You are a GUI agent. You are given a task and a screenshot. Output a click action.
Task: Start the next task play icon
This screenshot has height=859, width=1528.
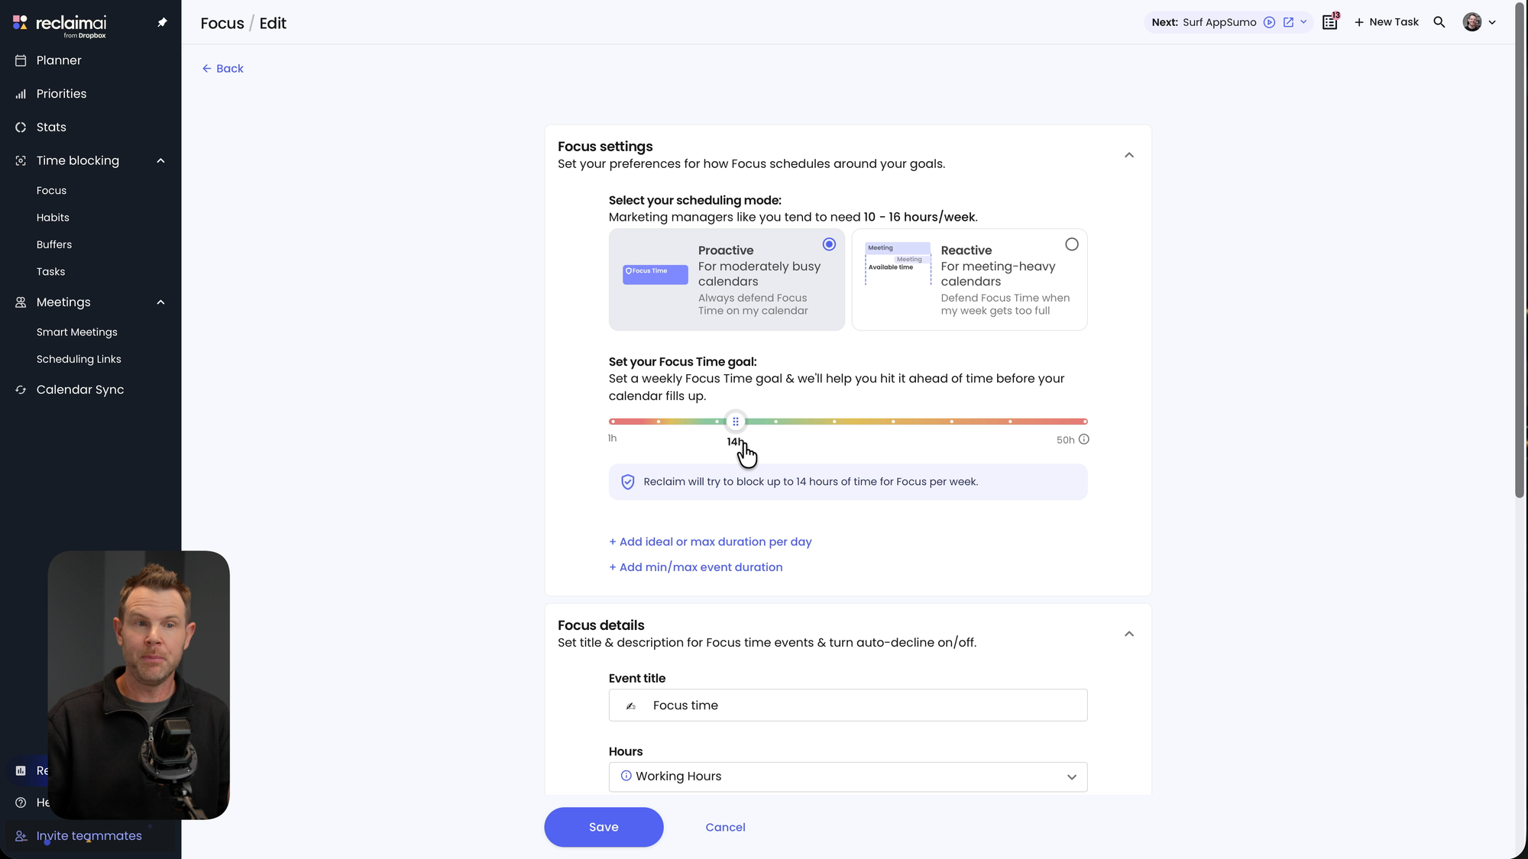1269,22
